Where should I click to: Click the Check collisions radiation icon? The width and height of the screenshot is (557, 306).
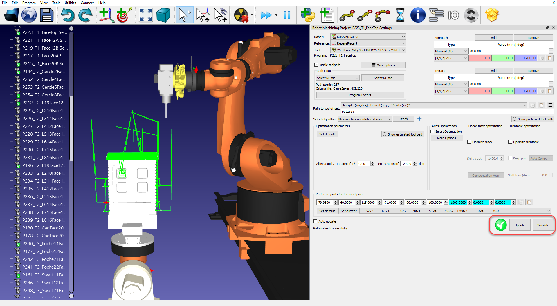241,15
